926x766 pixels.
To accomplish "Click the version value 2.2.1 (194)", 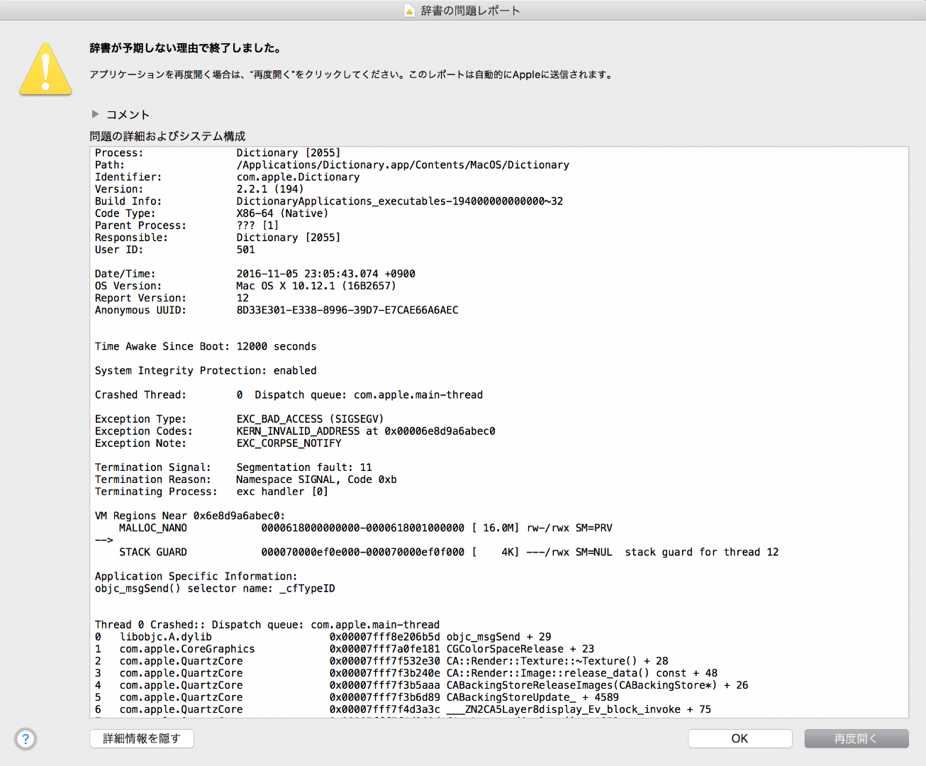I will 269,189.
